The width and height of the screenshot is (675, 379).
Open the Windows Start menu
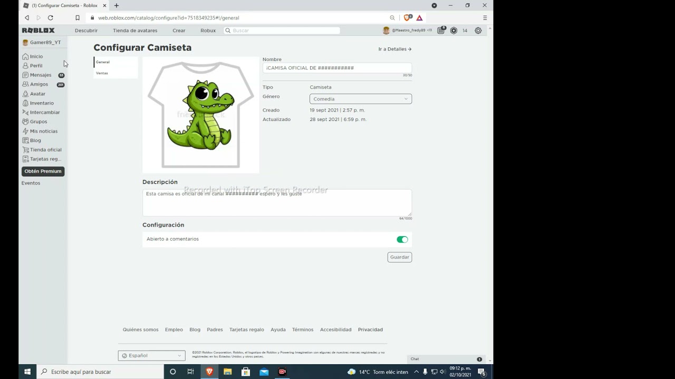27,372
